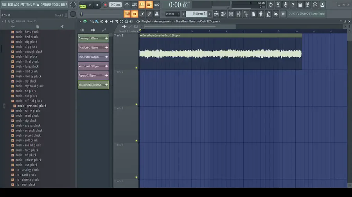Viewport: 352px width, 197px height.
Task: Open the PATTERNS menu
Action: [x=26, y=5]
